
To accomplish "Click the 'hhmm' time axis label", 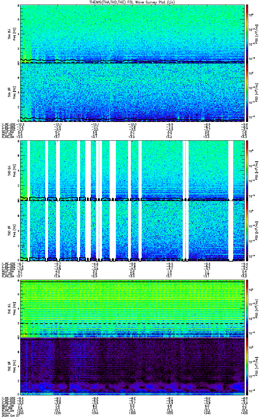I will coord(5,412).
